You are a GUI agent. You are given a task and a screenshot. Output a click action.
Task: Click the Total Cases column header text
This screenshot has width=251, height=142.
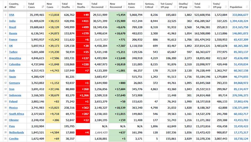31,5
